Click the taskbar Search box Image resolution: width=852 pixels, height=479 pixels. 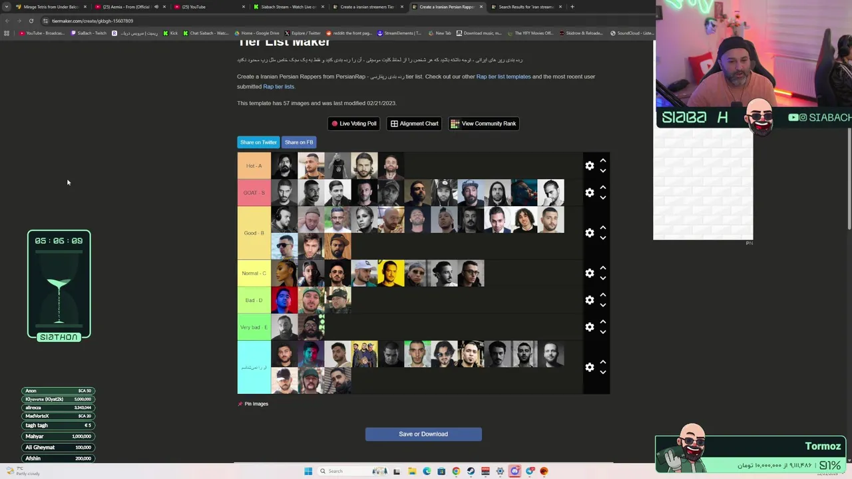click(353, 471)
